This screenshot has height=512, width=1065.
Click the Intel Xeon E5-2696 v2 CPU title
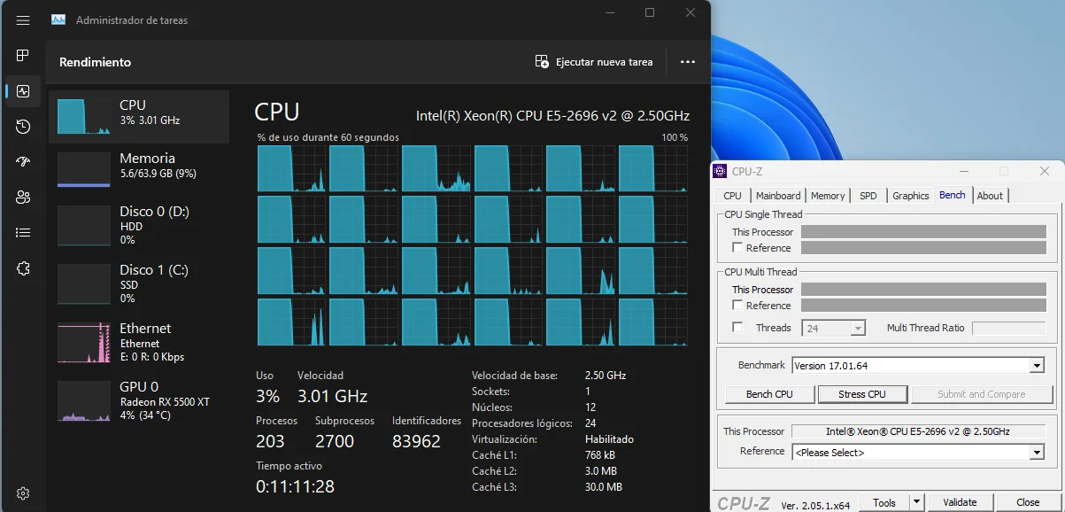tap(552, 116)
